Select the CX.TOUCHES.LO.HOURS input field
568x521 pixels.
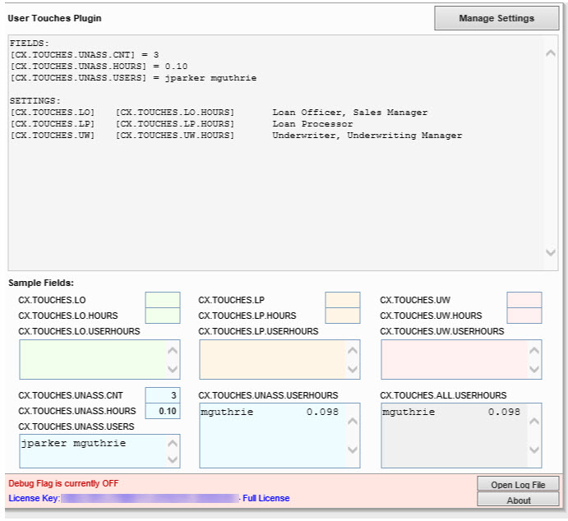pyautogui.click(x=162, y=316)
